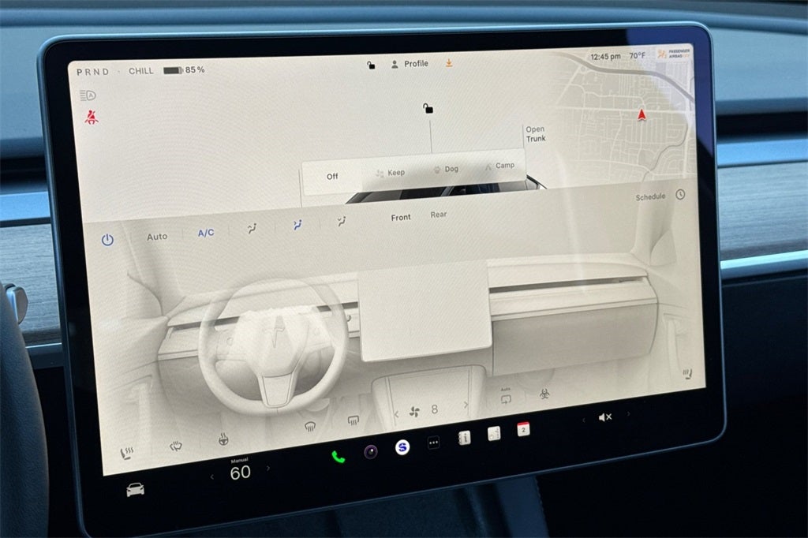Toggle the A/C on or off
Viewport: 808px width, 538px height.
pyautogui.click(x=204, y=232)
